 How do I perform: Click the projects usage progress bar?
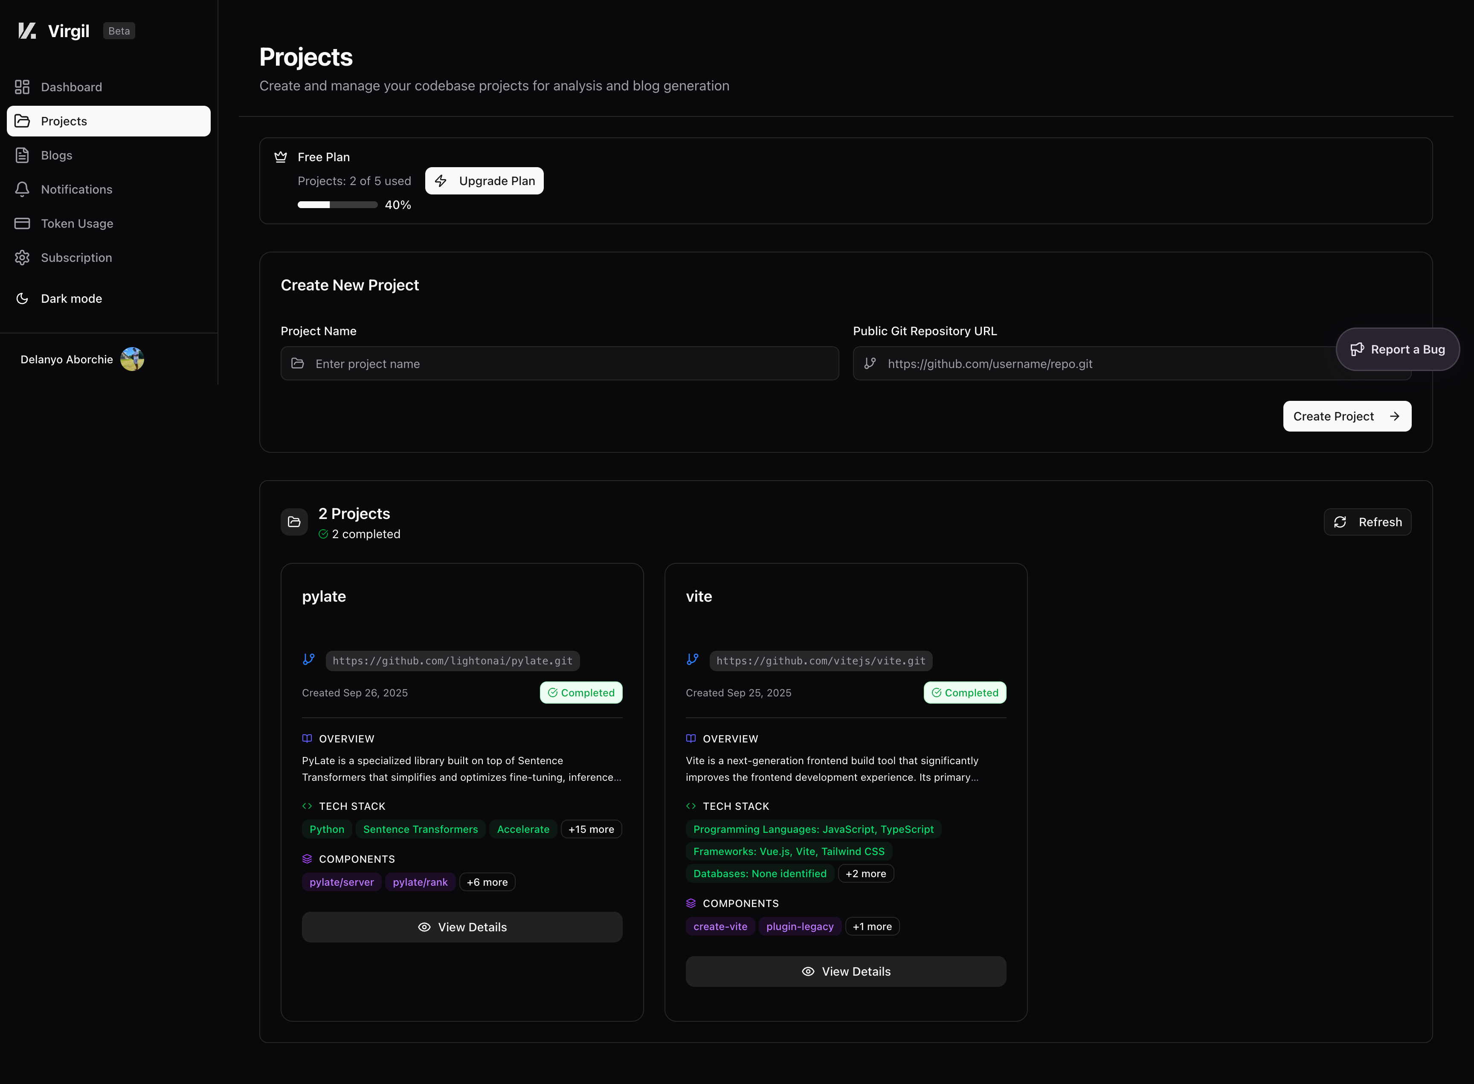pos(337,205)
